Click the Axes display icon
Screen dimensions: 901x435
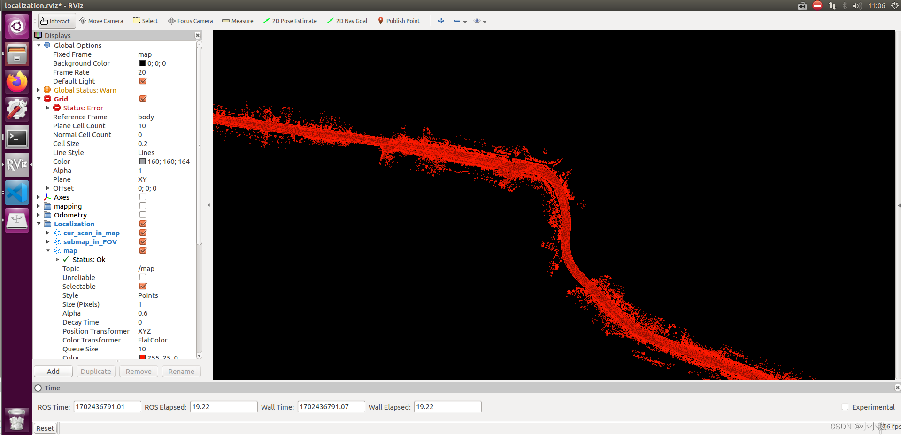[x=47, y=197]
